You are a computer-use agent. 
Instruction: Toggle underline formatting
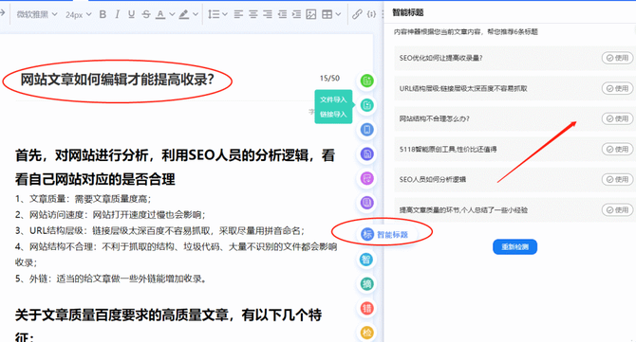point(131,14)
